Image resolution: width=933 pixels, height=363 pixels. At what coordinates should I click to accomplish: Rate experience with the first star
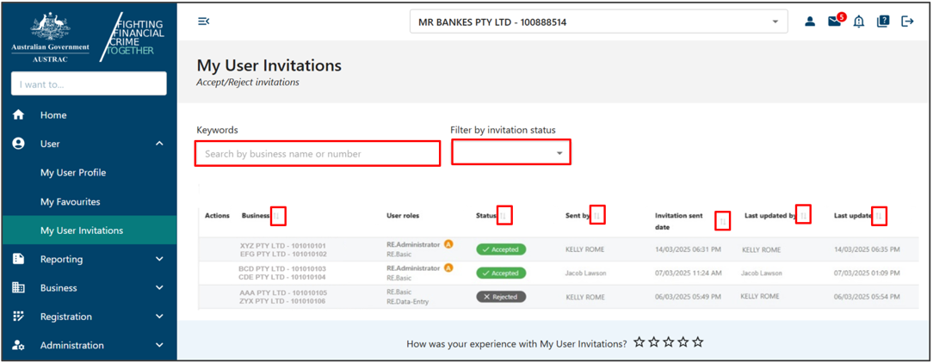pyautogui.click(x=640, y=342)
